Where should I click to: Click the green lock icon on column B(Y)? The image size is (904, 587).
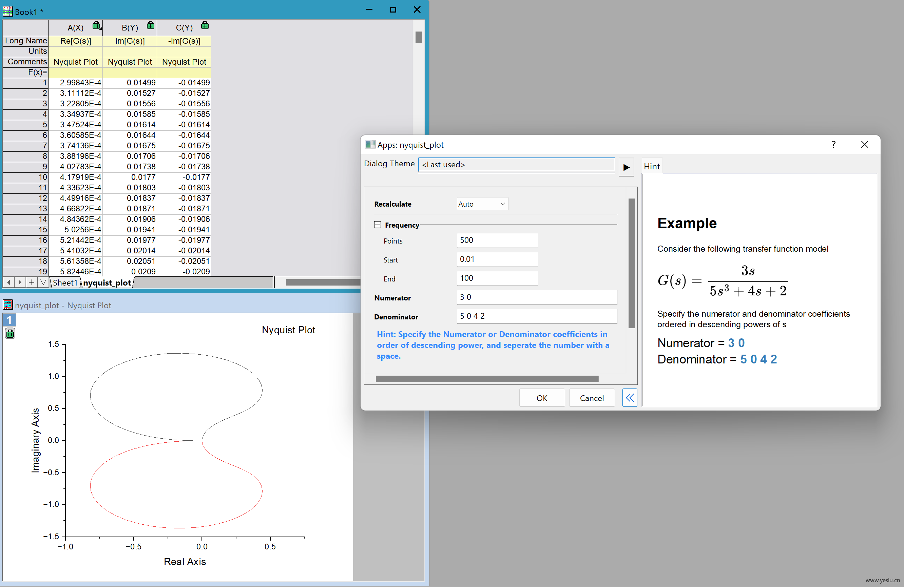151,25
